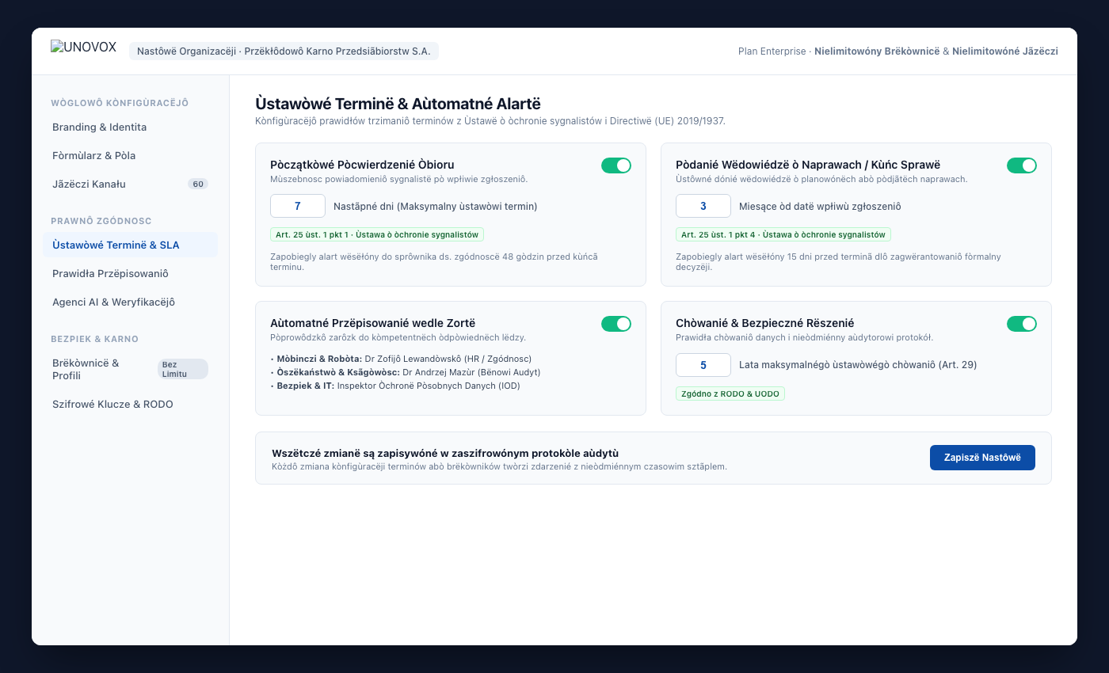
Task: Click the 3 months feedback field
Action: tap(703, 206)
